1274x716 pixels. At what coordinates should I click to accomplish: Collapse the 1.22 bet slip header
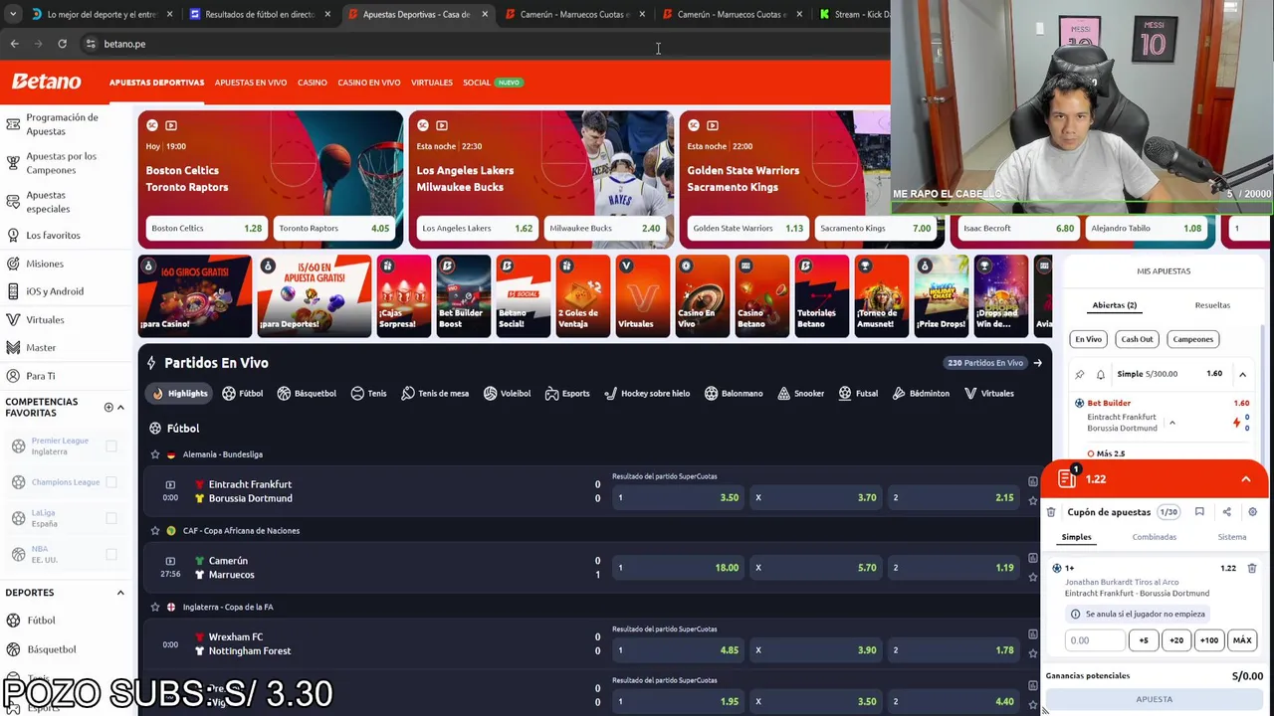tap(1245, 479)
